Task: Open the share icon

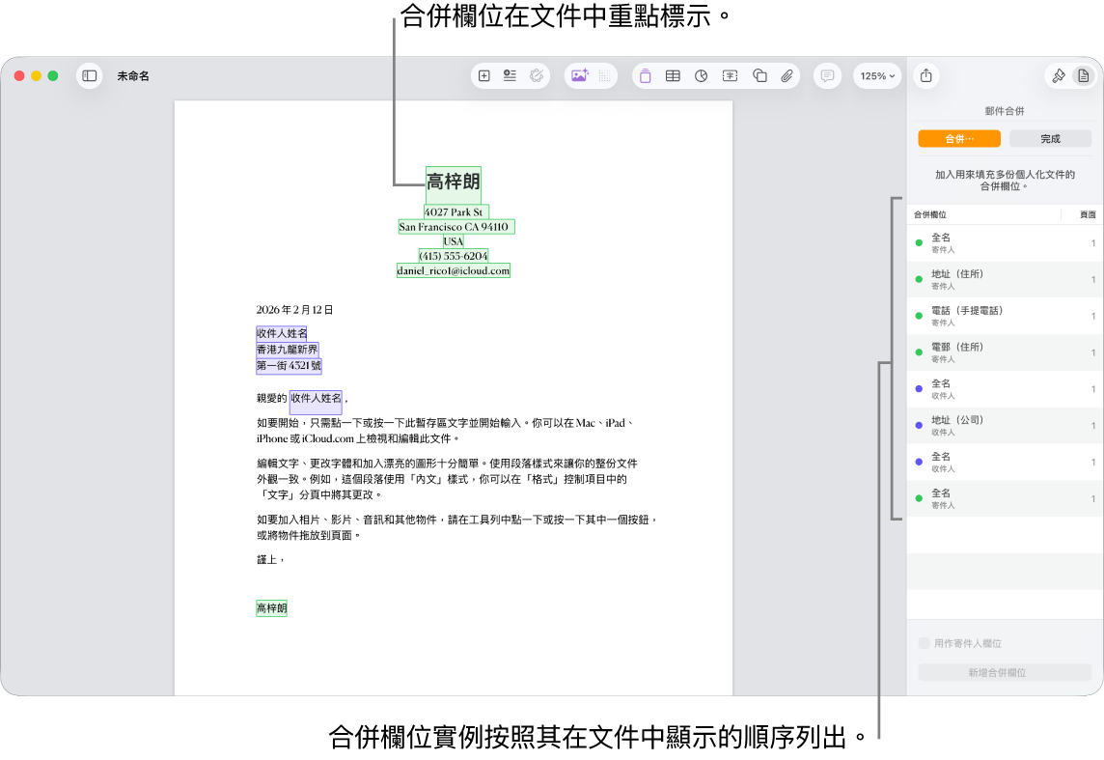Action: click(x=926, y=76)
